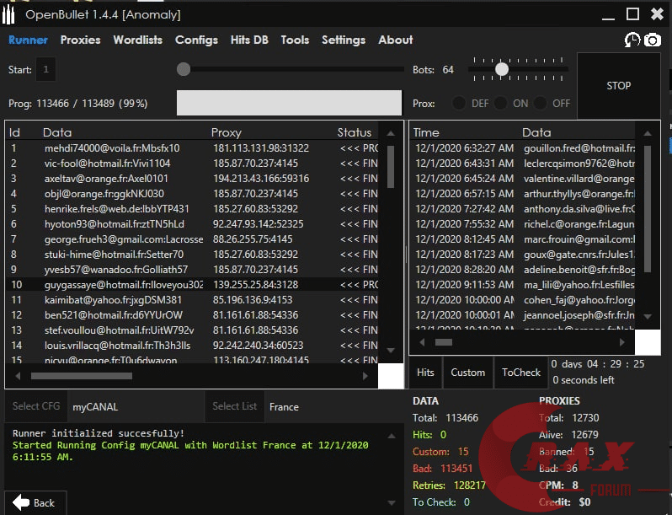The image size is (672, 515).
Task: Click the camera screenshot icon
Action: click(x=652, y=40)
